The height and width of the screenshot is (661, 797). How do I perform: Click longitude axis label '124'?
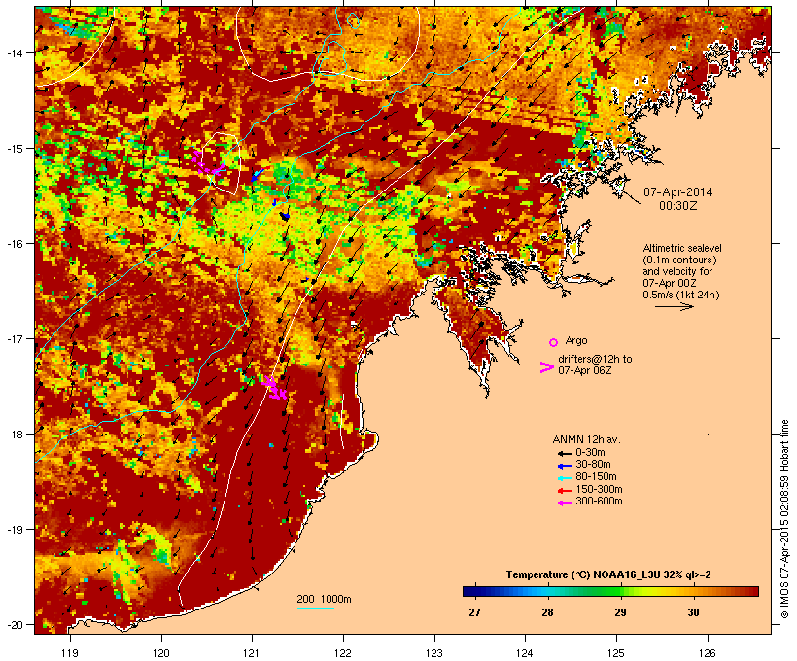[x=525, y=653]
